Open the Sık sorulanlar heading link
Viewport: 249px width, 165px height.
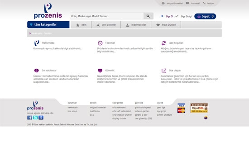pyautogui.click(x=49, y=71)
